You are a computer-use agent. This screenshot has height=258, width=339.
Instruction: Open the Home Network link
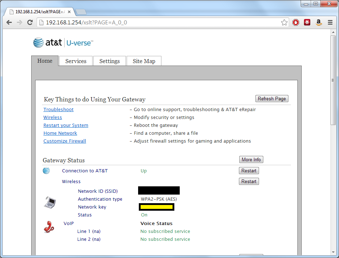point(60,133)
